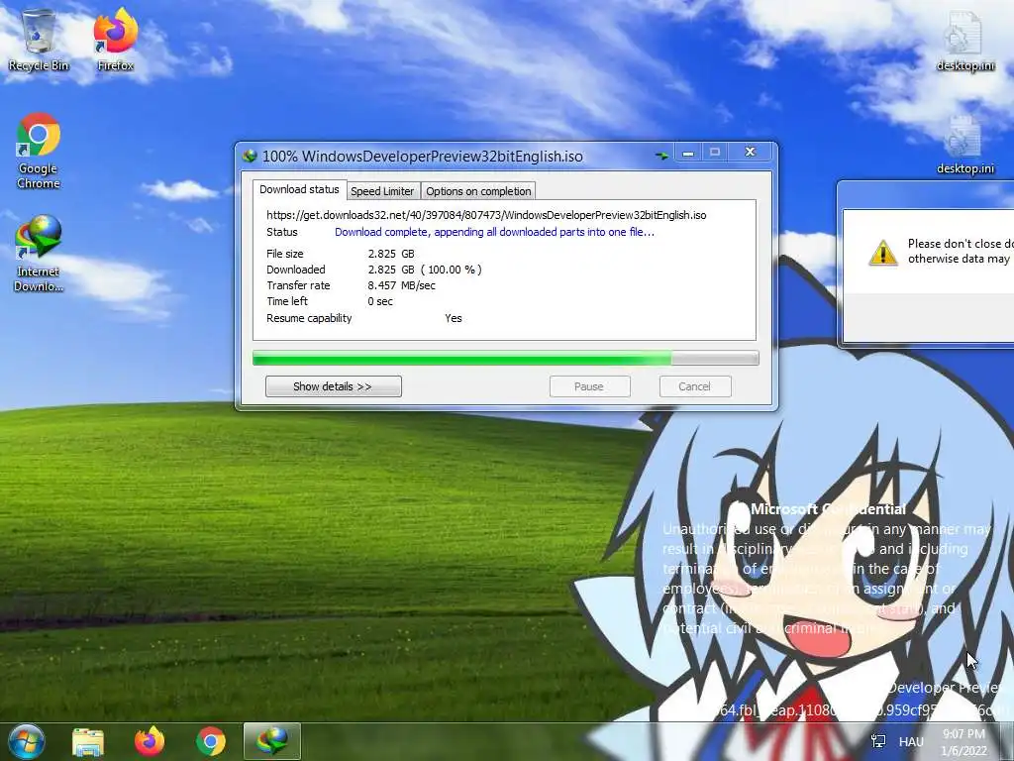The width and height of the screenshot is (1014, 761).
Task: Click the Show details >> button
Action: click(333, 386)
